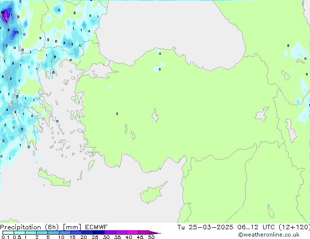Image resolution: width=310 pixels, height=239 pixels.
Task: Click the 0.1–0.5 mm lightest legend swatch
Action: coord(8,233)
